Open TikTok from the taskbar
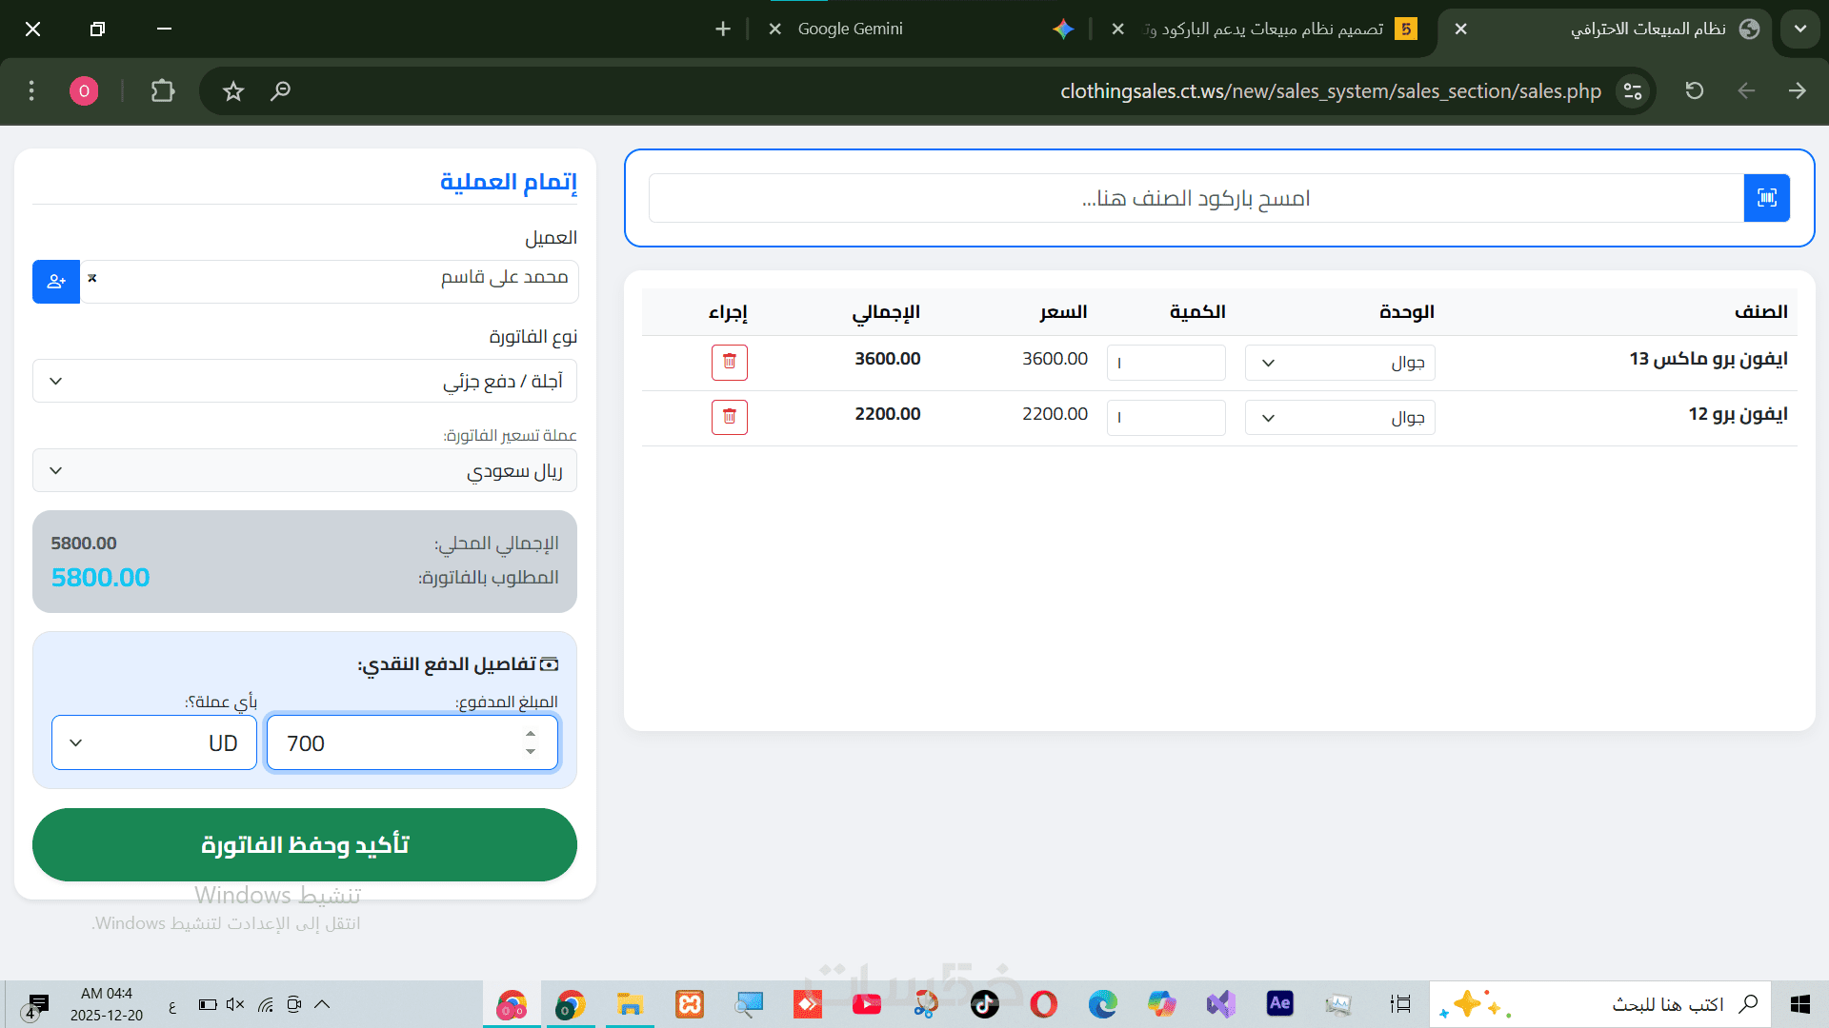Screen dimensions: 1829x1028 click(984, 1004)
